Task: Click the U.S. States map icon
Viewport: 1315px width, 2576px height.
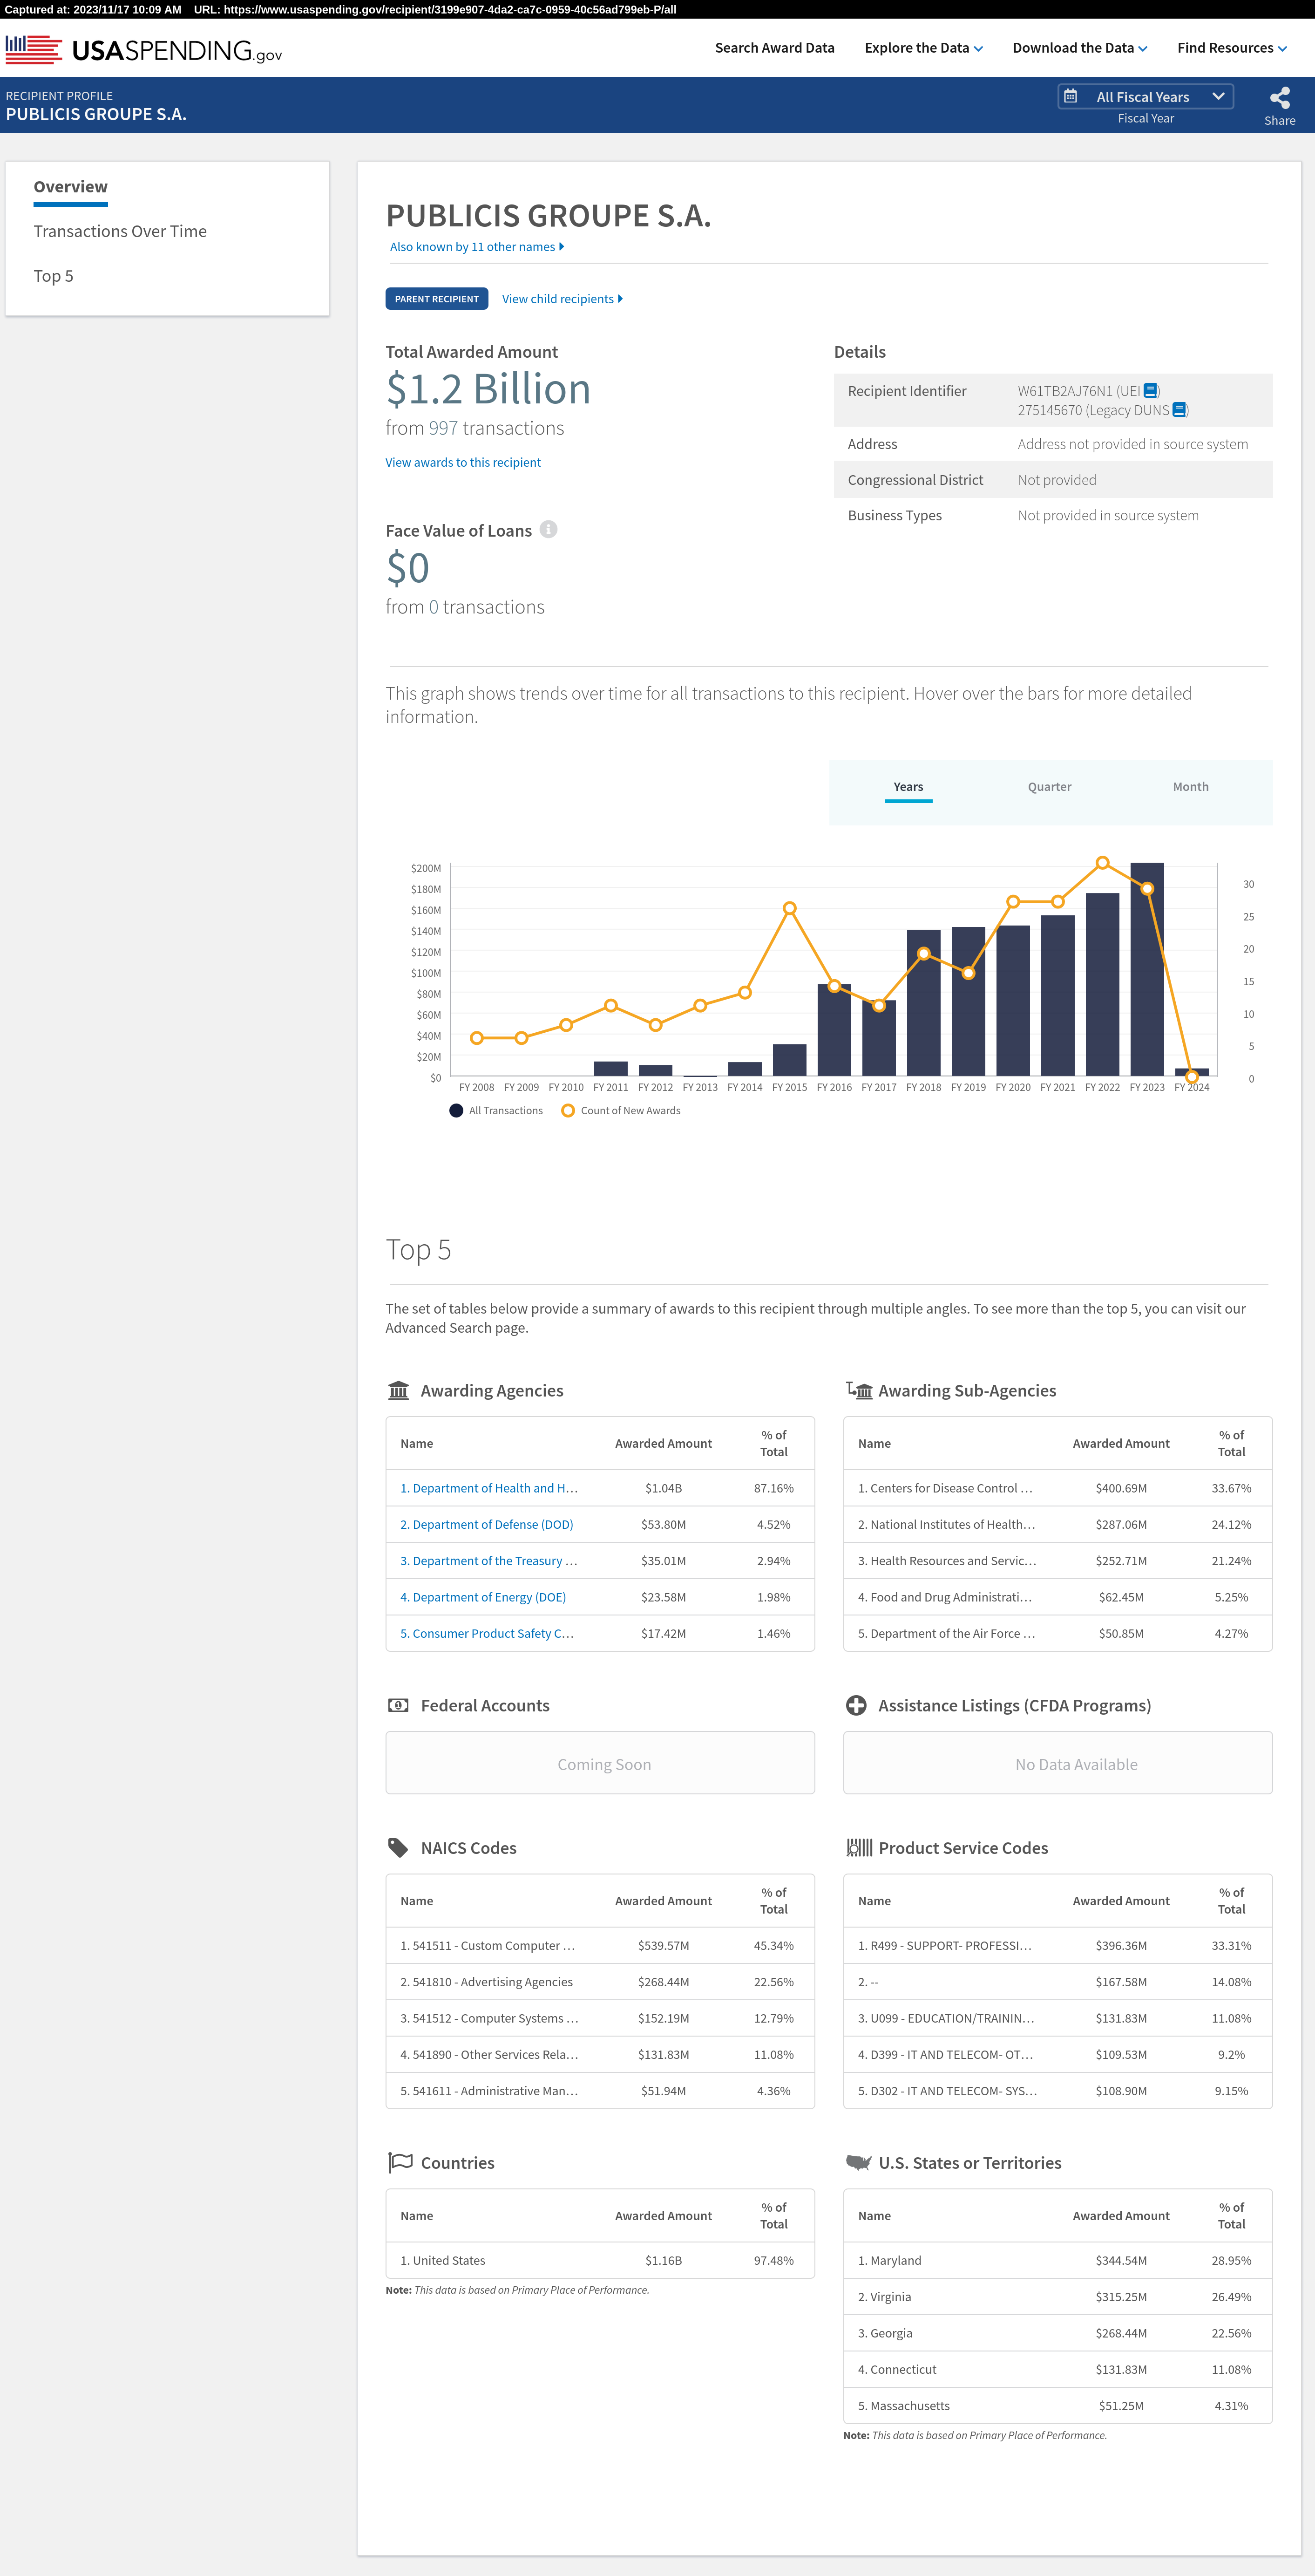Action: (859, 2163)
